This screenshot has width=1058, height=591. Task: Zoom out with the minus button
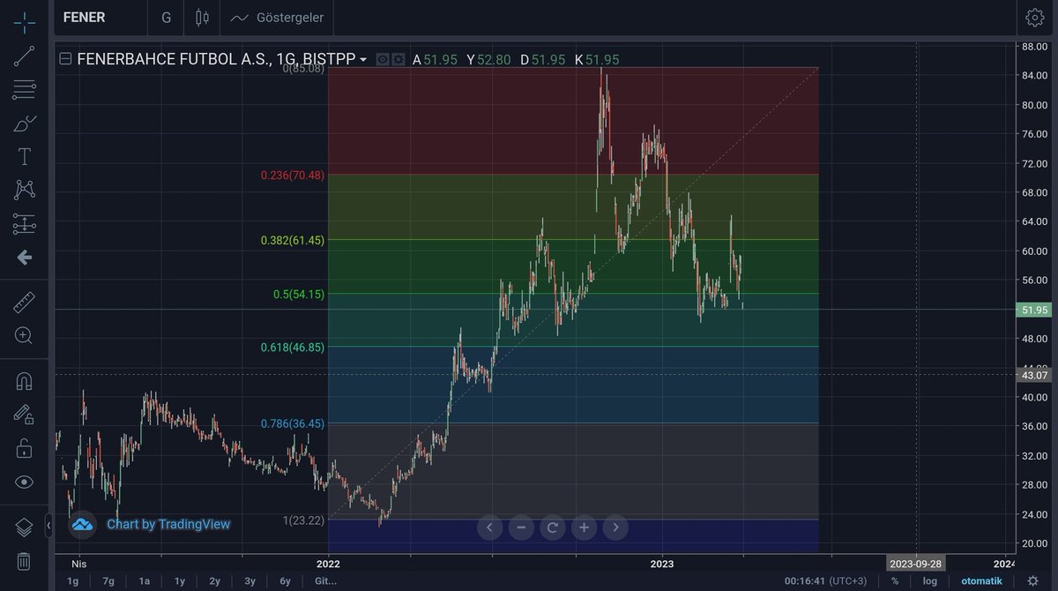[x=521, y=527]
